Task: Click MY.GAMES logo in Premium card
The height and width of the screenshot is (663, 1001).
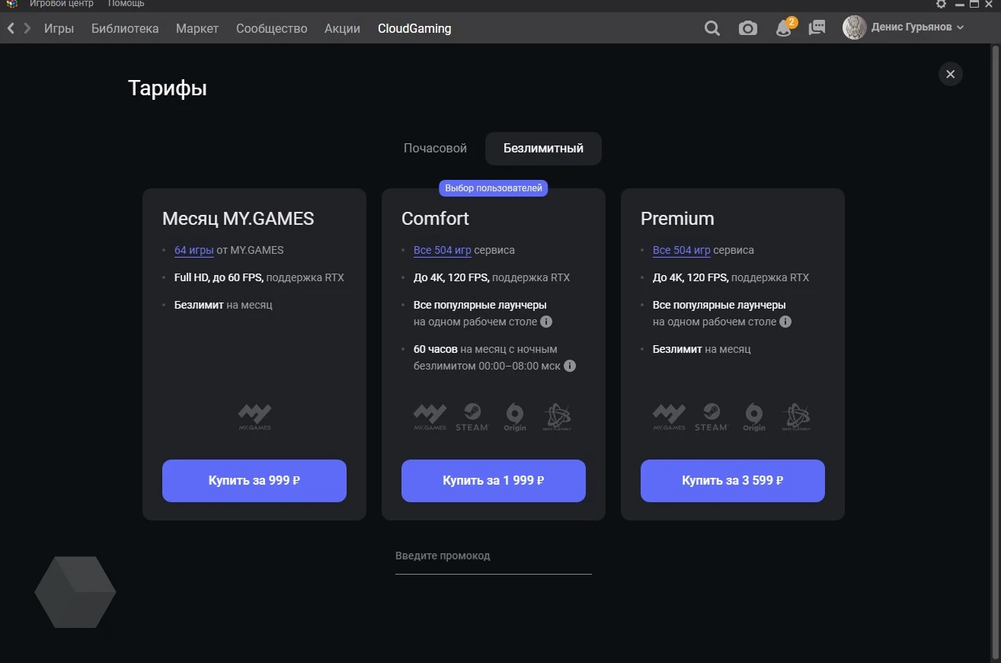Action: tap(669, 417)
